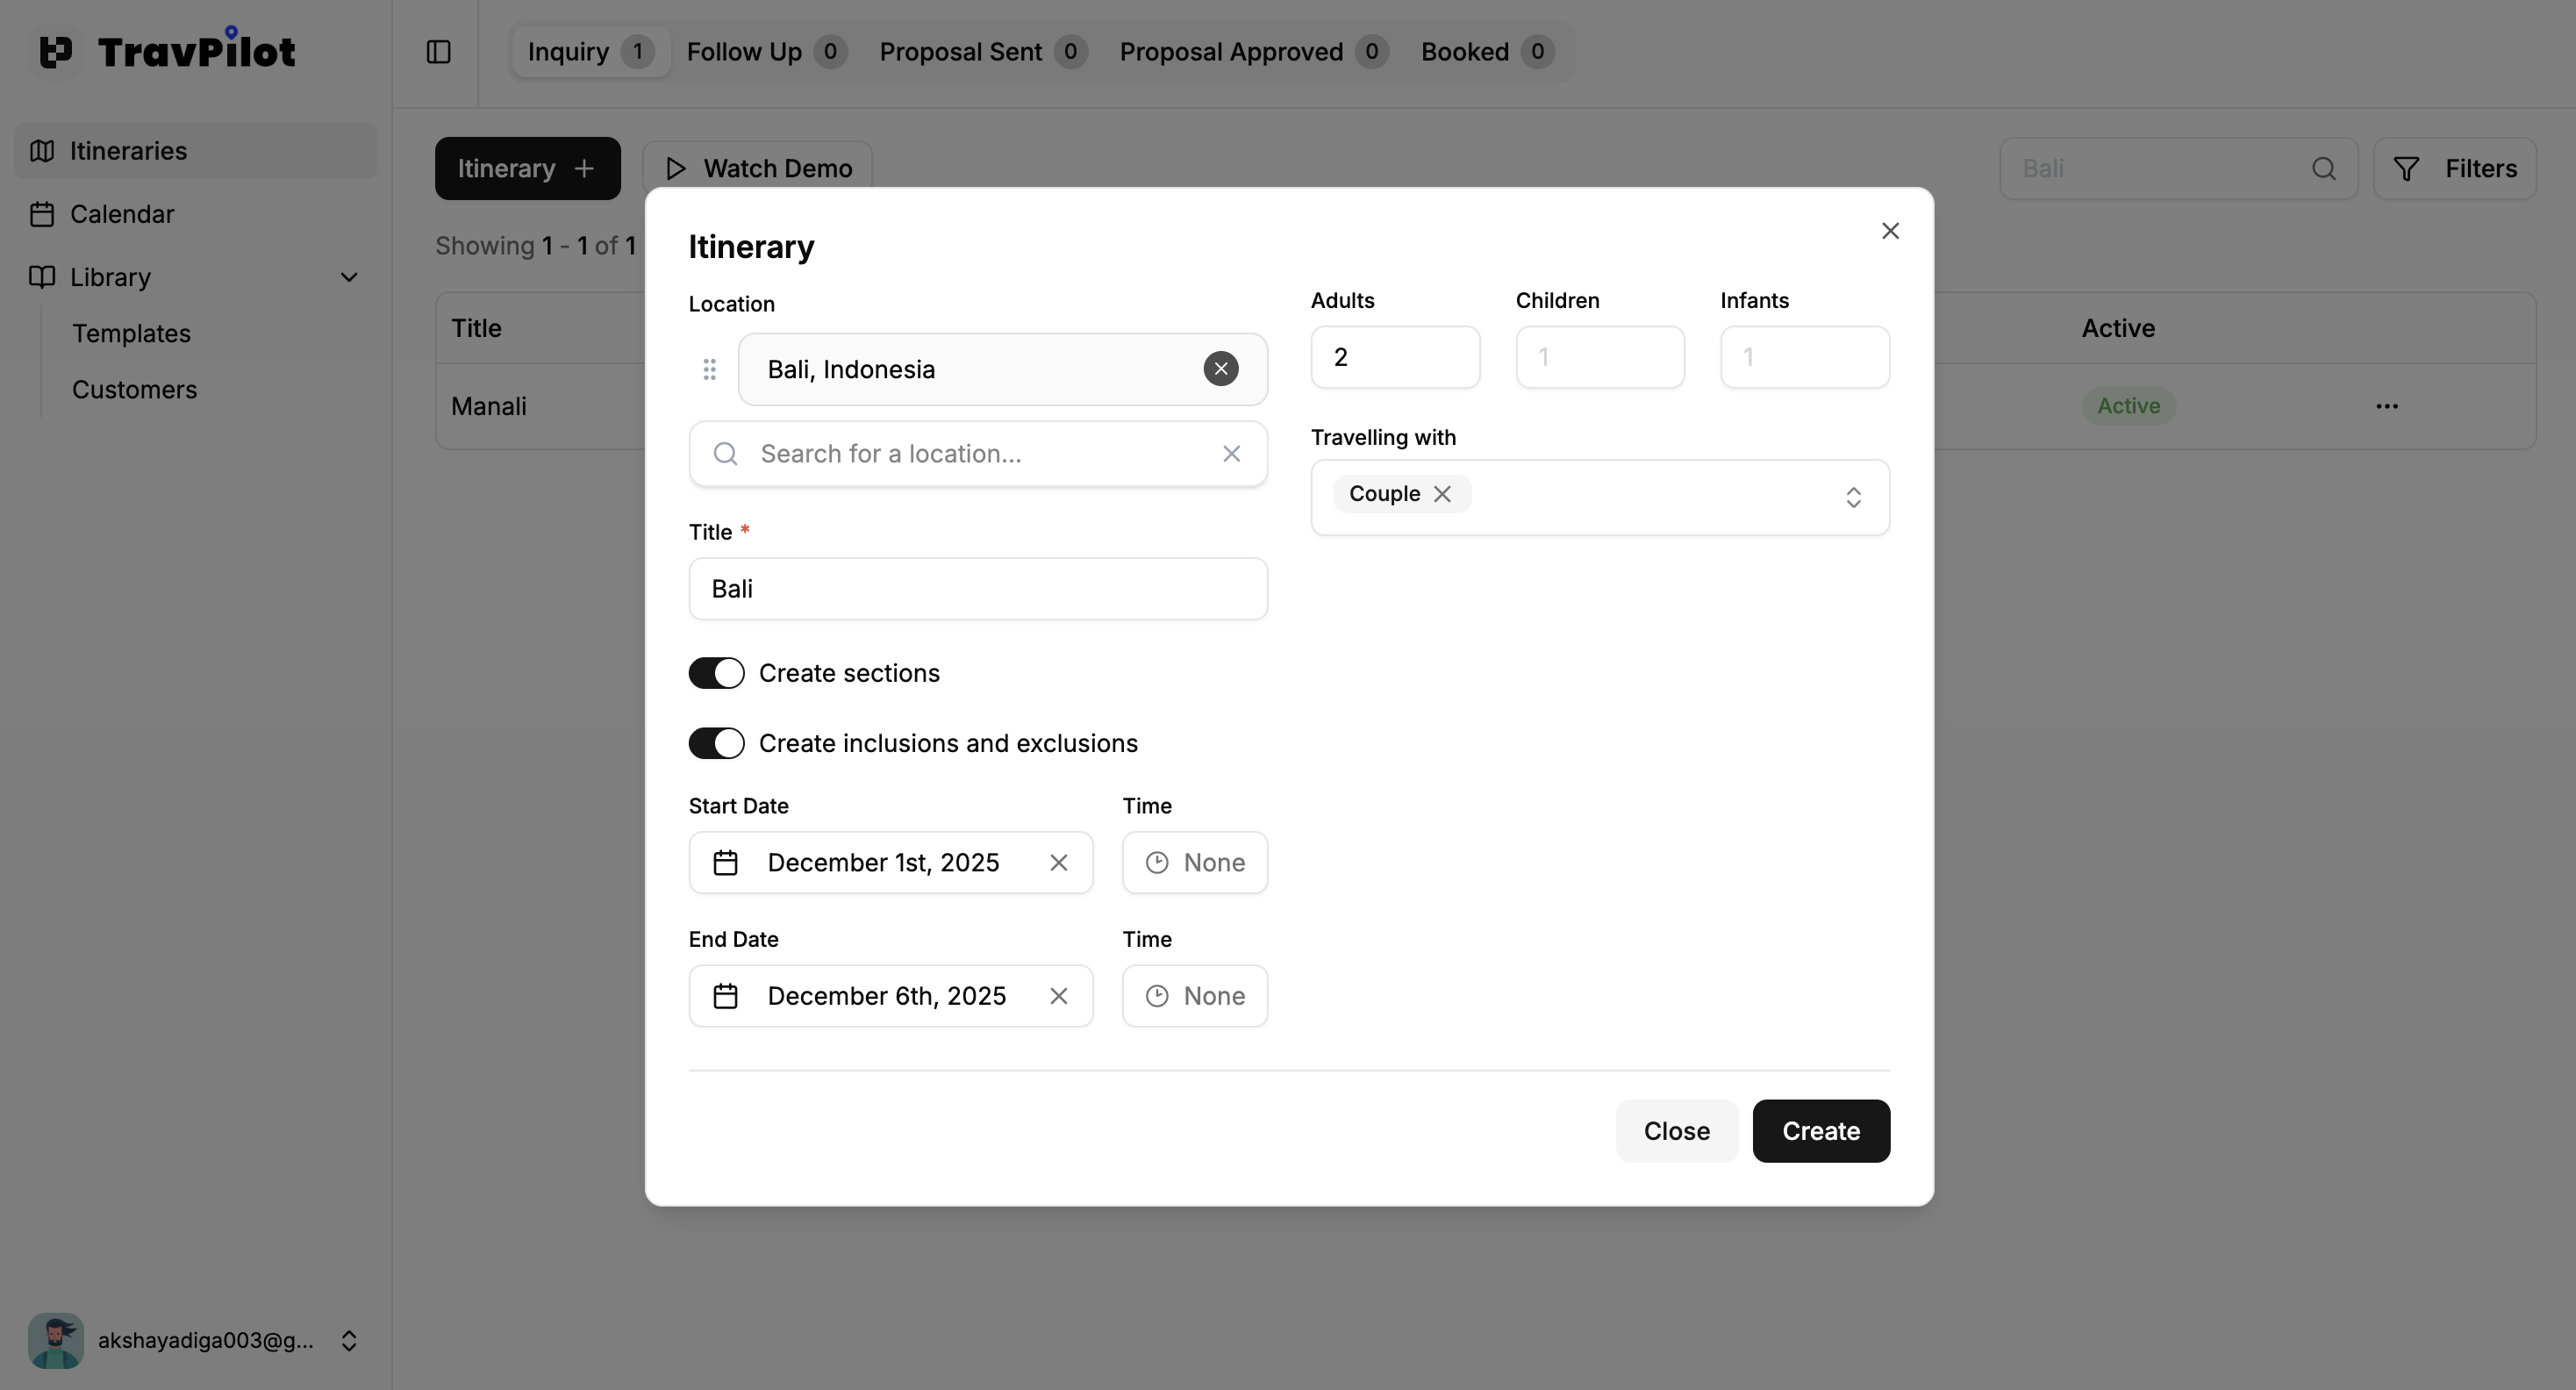
Task: Open the Calendar section in sidebar
Action: pos(122,213)
